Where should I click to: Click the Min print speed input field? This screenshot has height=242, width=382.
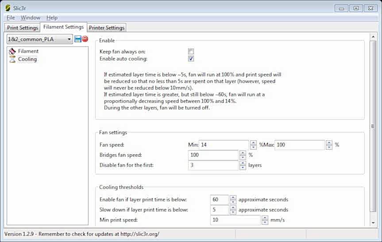coord(235,220)
